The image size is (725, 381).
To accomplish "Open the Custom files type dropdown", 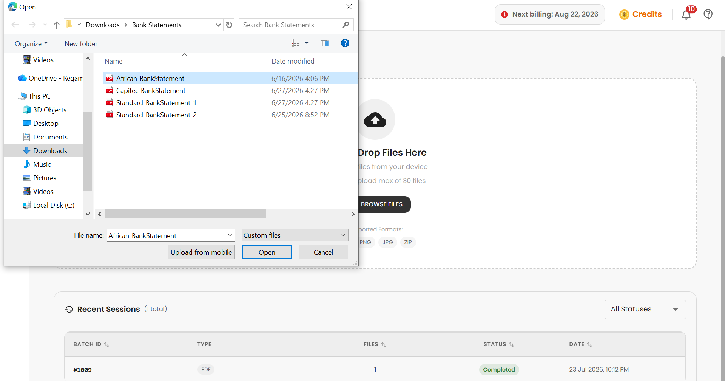I will coord(295,235).
